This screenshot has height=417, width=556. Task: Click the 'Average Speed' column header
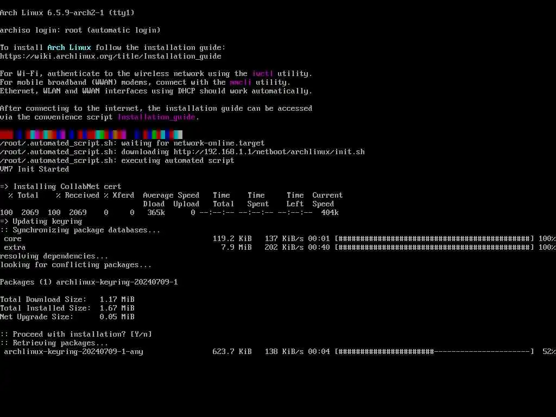[x=171, y=195]
